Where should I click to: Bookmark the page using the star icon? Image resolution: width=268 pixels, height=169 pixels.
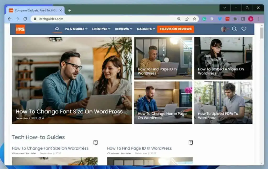click(194, 19)
